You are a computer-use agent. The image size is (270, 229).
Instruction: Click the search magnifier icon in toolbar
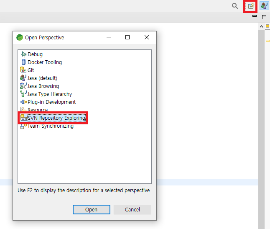click(235, 6)
